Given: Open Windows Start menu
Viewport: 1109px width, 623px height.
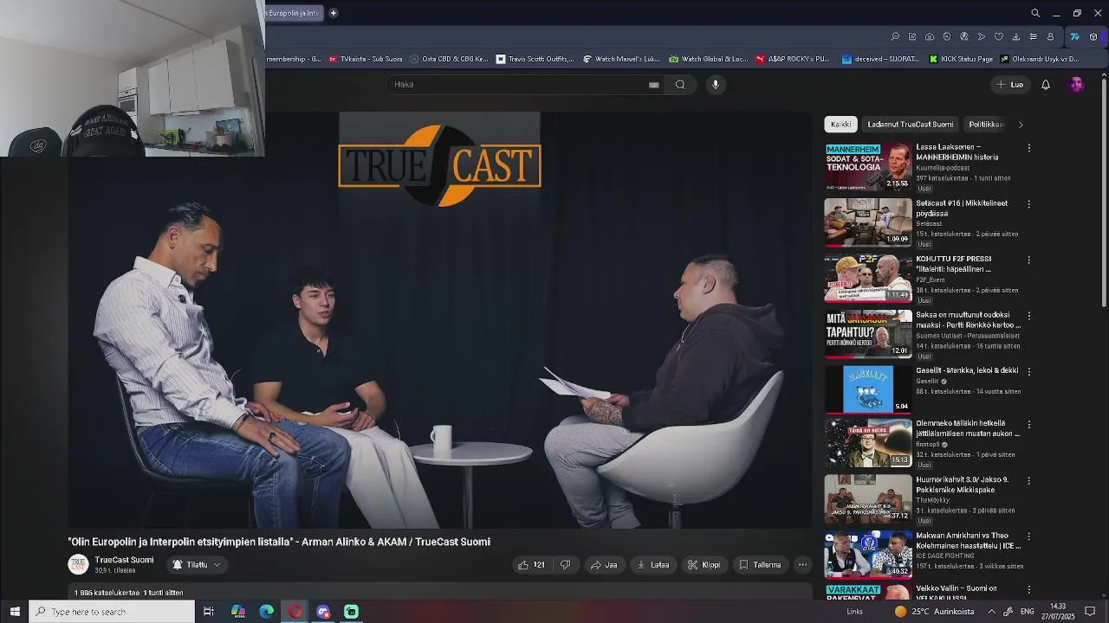Looking at the screenshot, I should (x=14, y=612).
